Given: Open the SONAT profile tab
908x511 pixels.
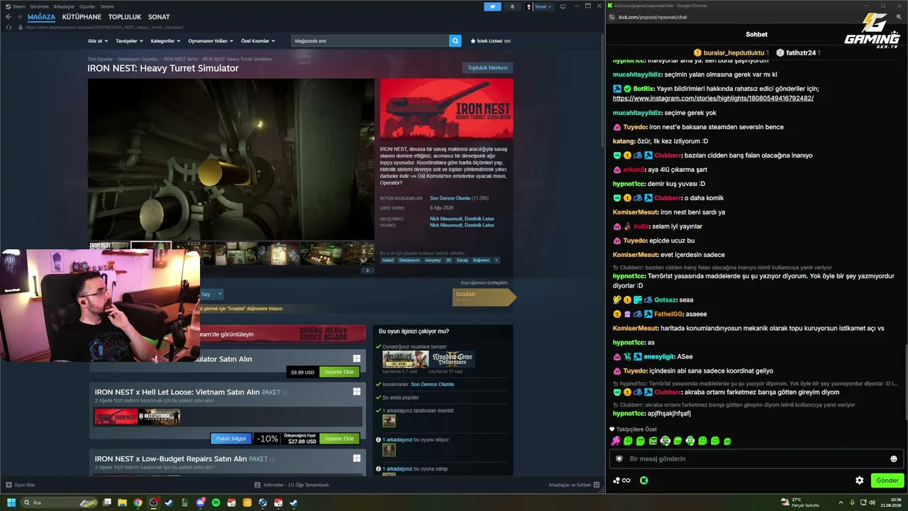Looking at the screenshot, I should pyautogui.click(x=159, y=17).
